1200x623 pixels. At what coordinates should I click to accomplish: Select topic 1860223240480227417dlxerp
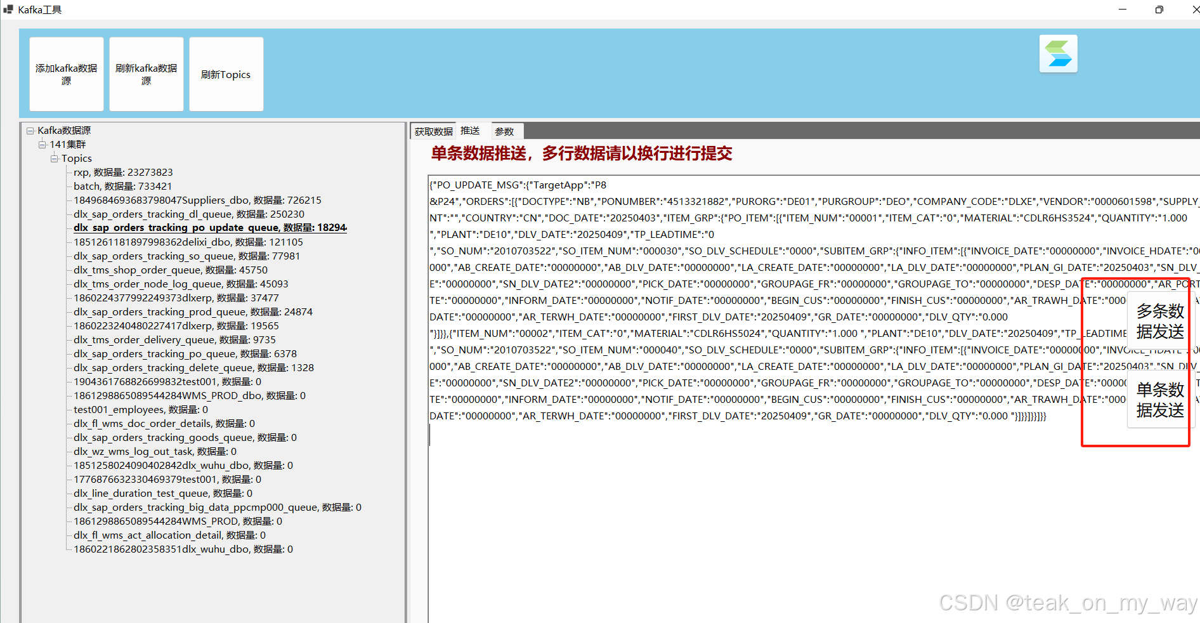176,326
